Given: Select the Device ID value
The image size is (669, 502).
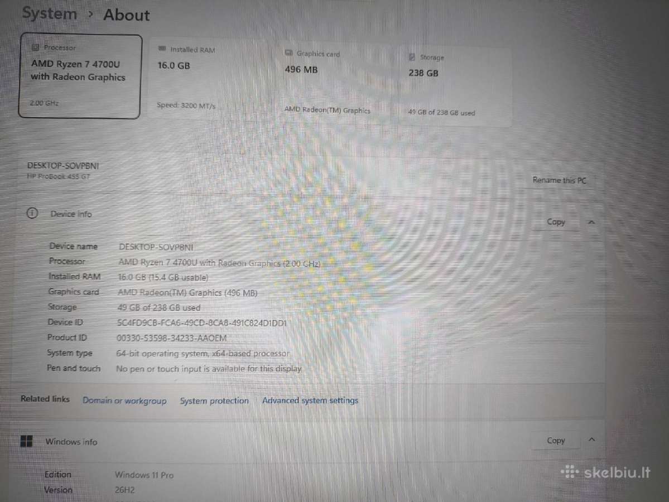Looking at the screenshot, I should 202,323.
